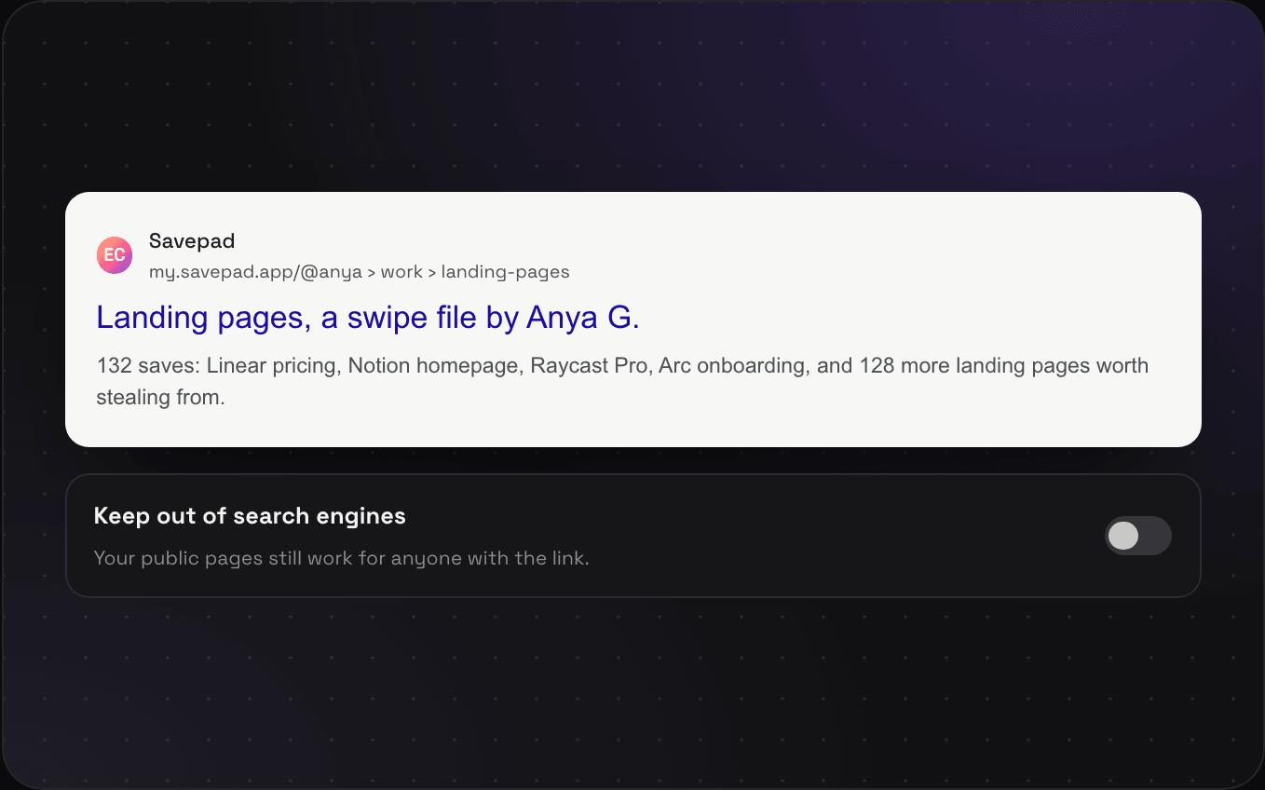Click the my.savepad.app/@anya breadcrumb URL

(x=360, y=272)
